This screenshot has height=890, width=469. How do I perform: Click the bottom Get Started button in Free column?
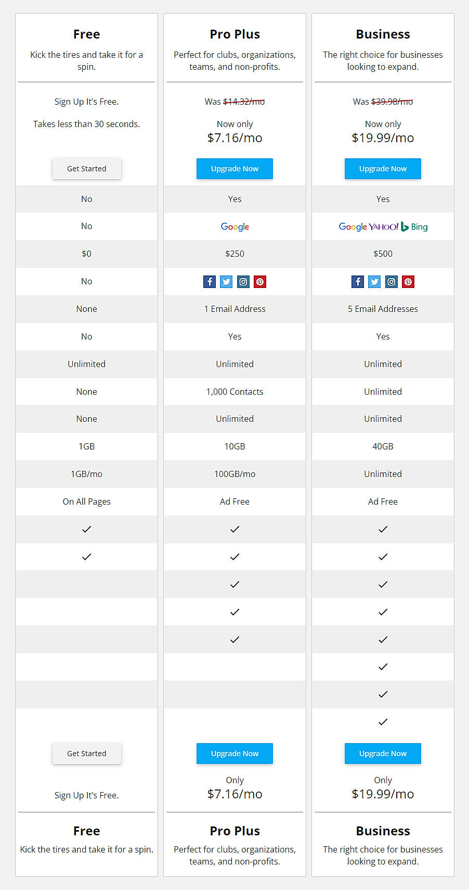click(x=86, y=754)
